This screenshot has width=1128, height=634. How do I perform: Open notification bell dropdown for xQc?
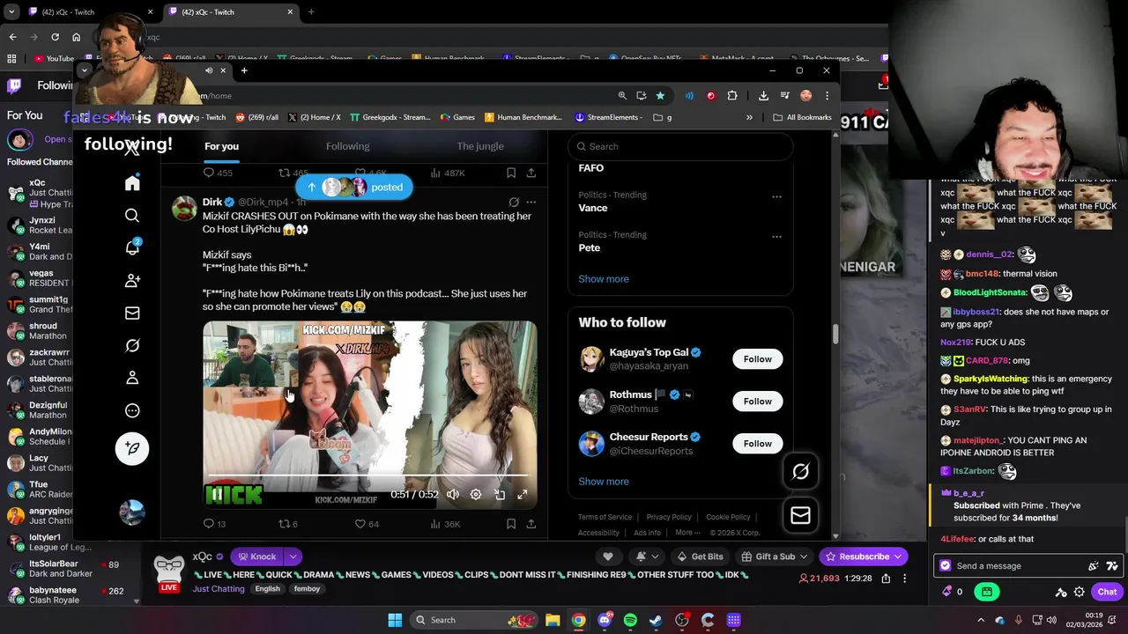click(x=648, y=557)
